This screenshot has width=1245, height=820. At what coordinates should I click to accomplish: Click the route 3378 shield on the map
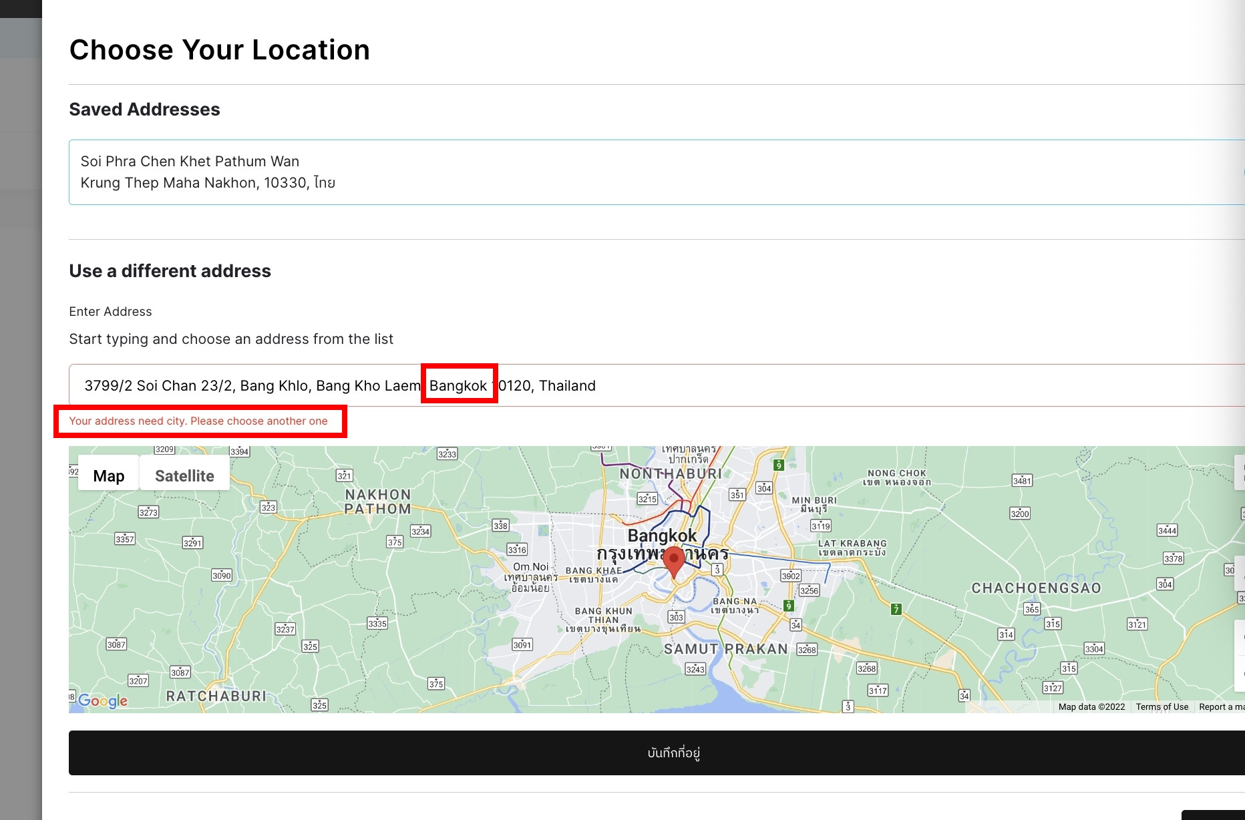click(1173, 558)
